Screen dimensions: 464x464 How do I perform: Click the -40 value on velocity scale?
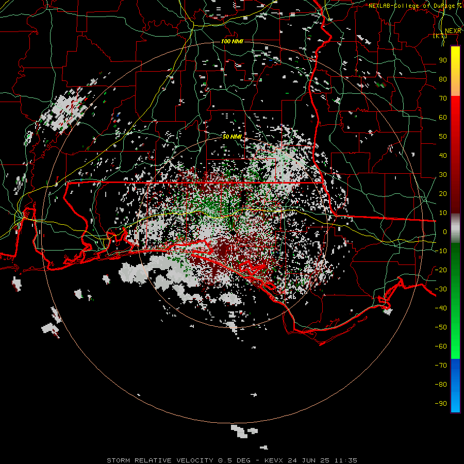441,308
